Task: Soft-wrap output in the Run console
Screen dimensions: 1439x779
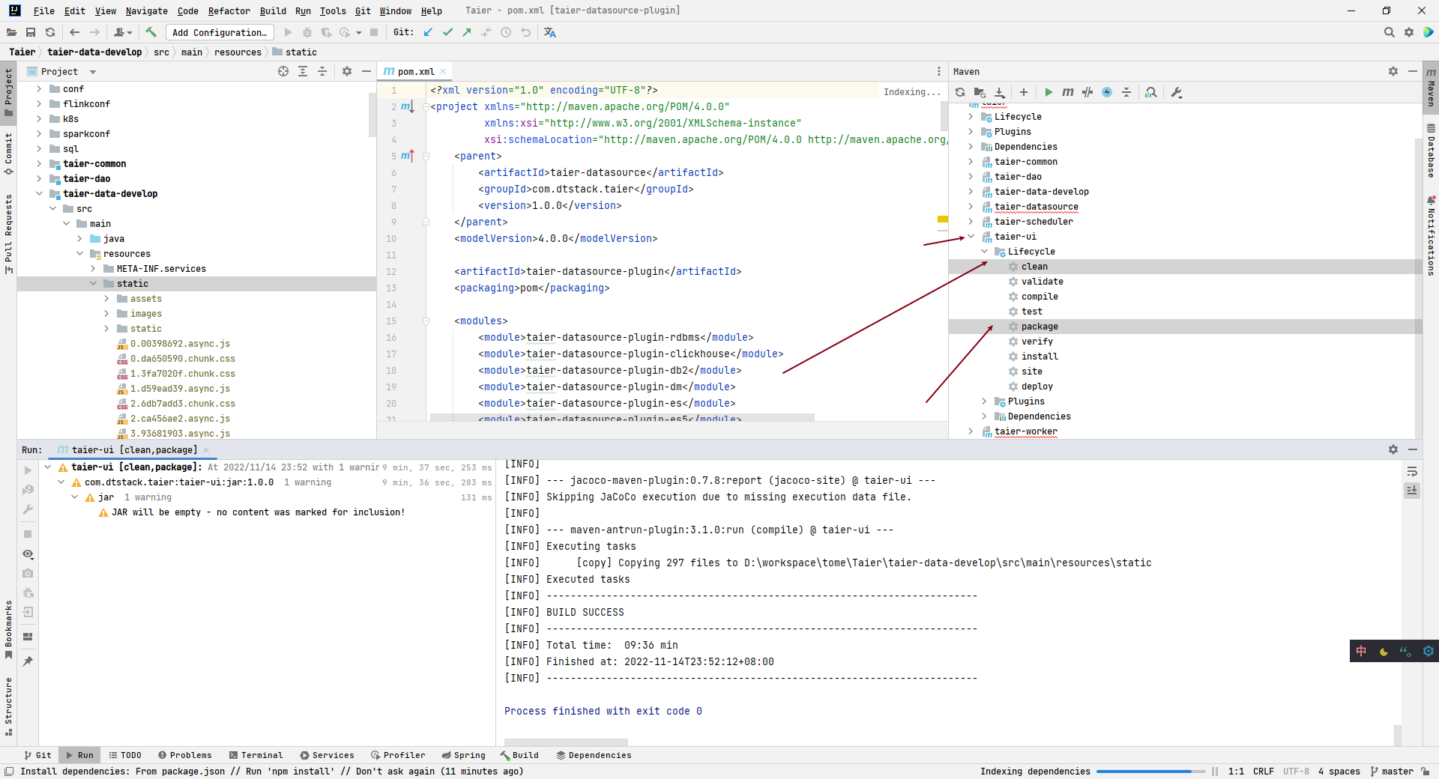Action: [1412, 472]
